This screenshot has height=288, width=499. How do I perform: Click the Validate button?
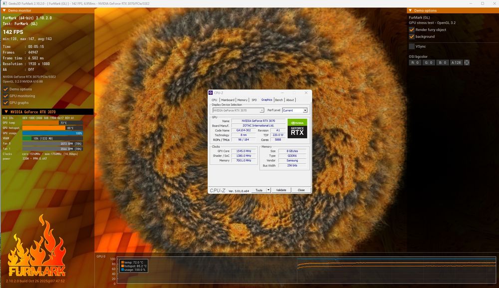click(x=281, y=190)
